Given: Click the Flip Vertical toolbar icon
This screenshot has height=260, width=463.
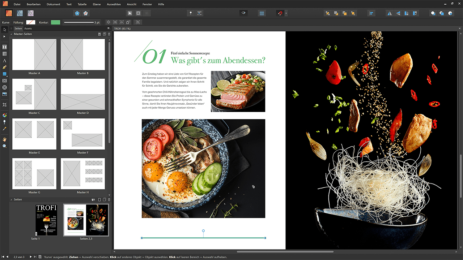Looking at the screenshot, I should [x=398, y=13].
